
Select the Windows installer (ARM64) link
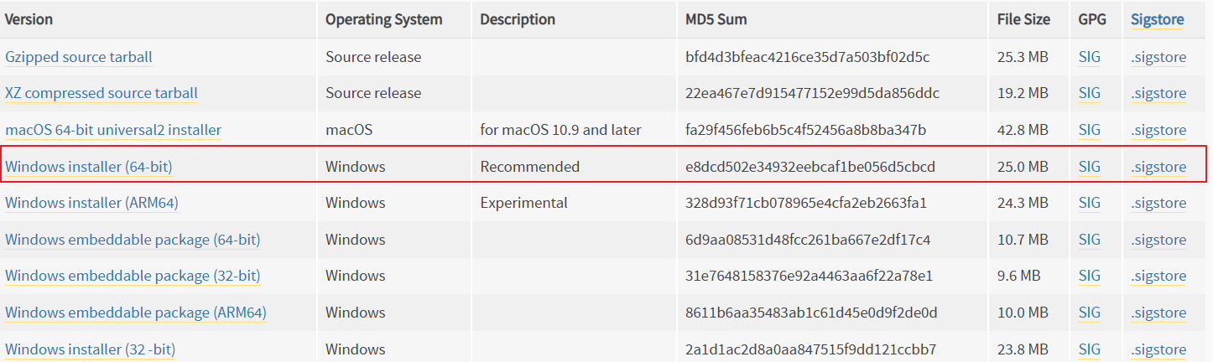click(x=91, y=203)
